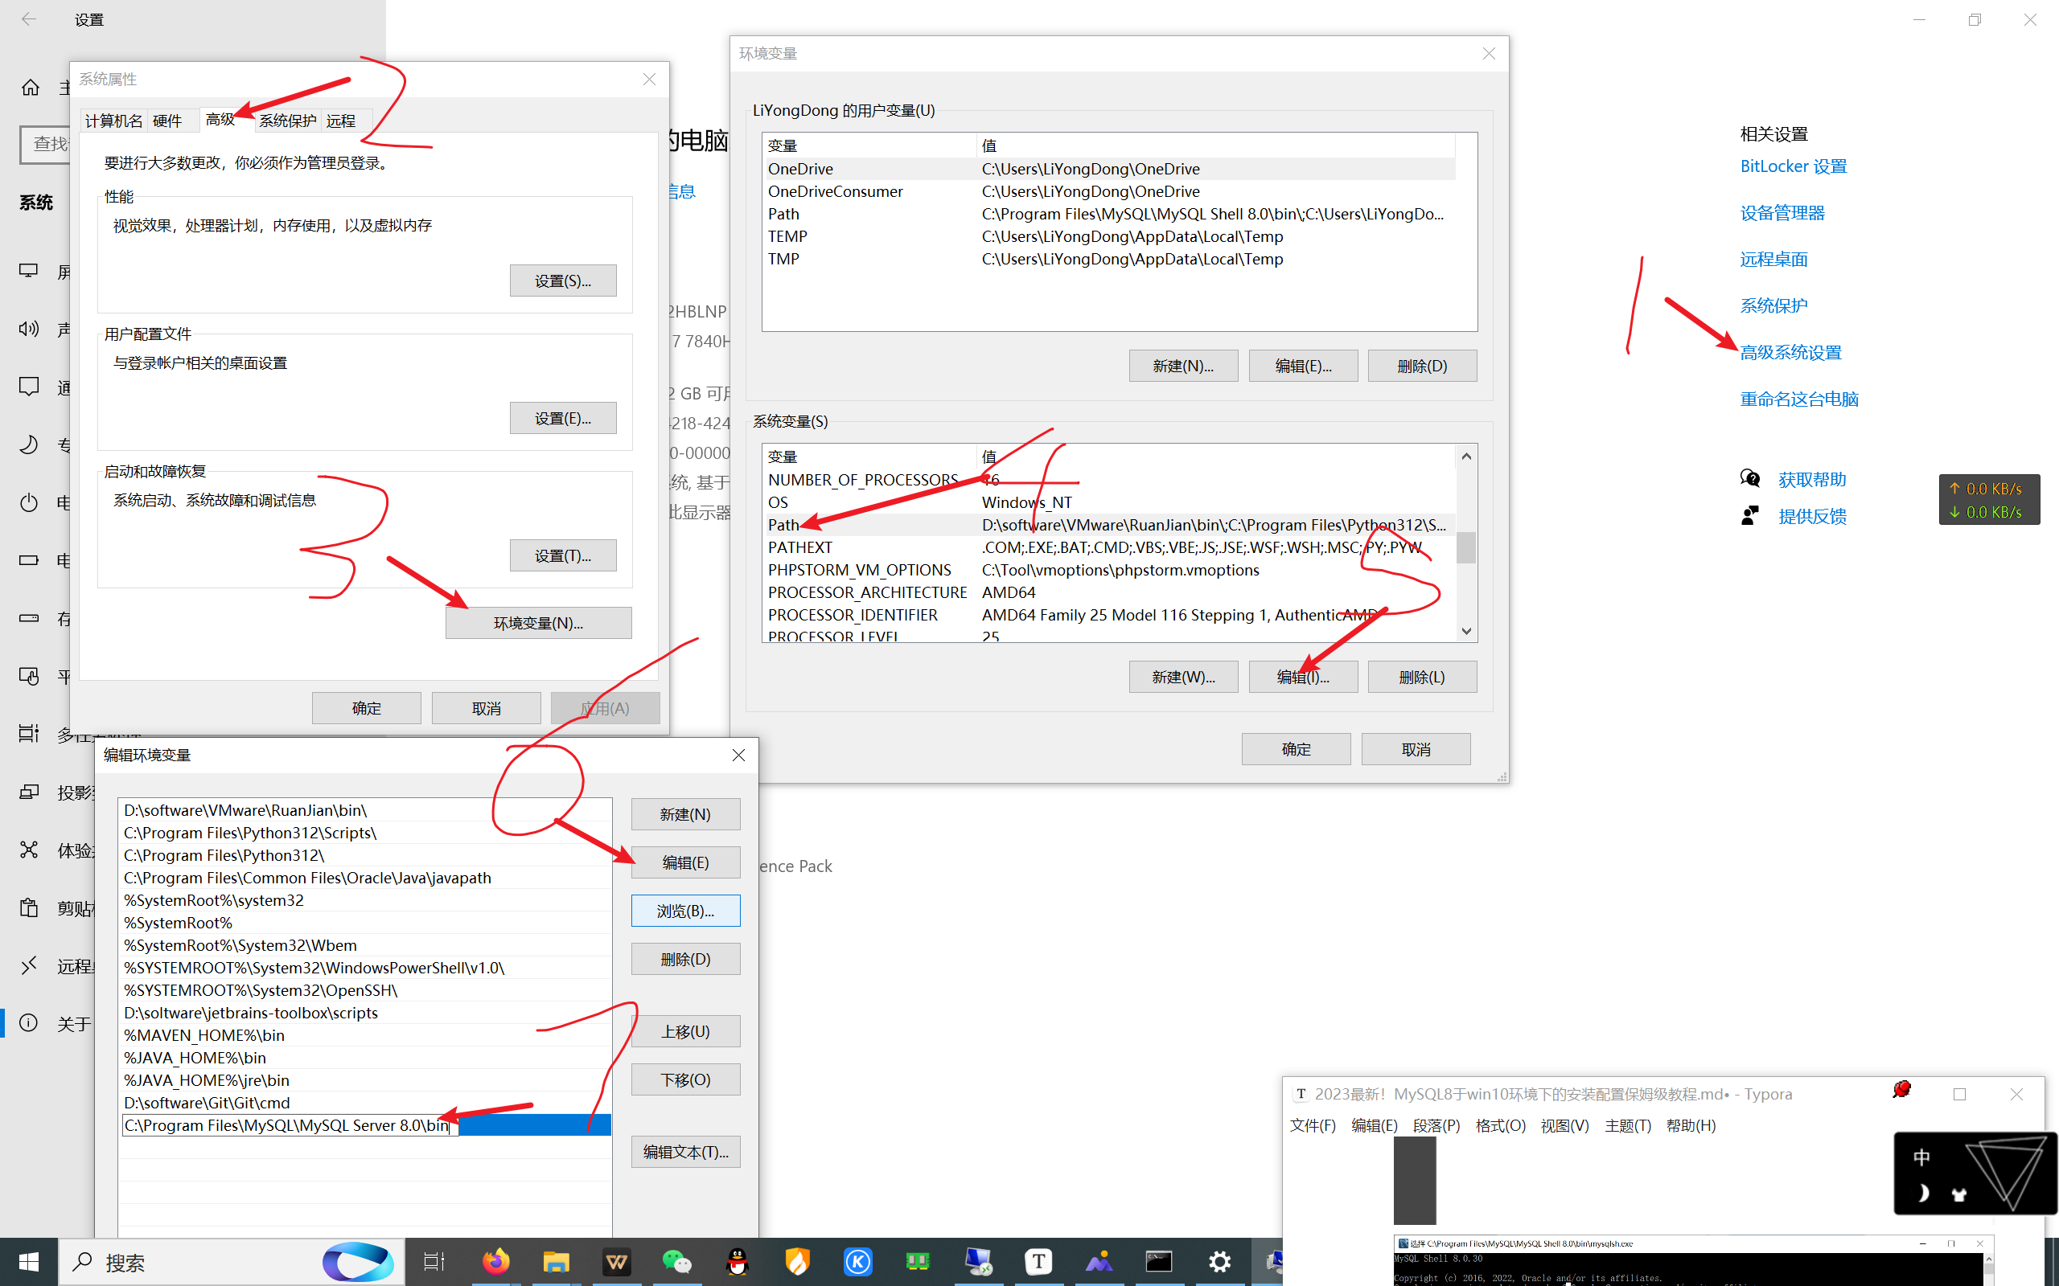Open Typora 主题(T) menu
The height and width of the screenshot is (1286, 2059).
pos(1628,1125)
